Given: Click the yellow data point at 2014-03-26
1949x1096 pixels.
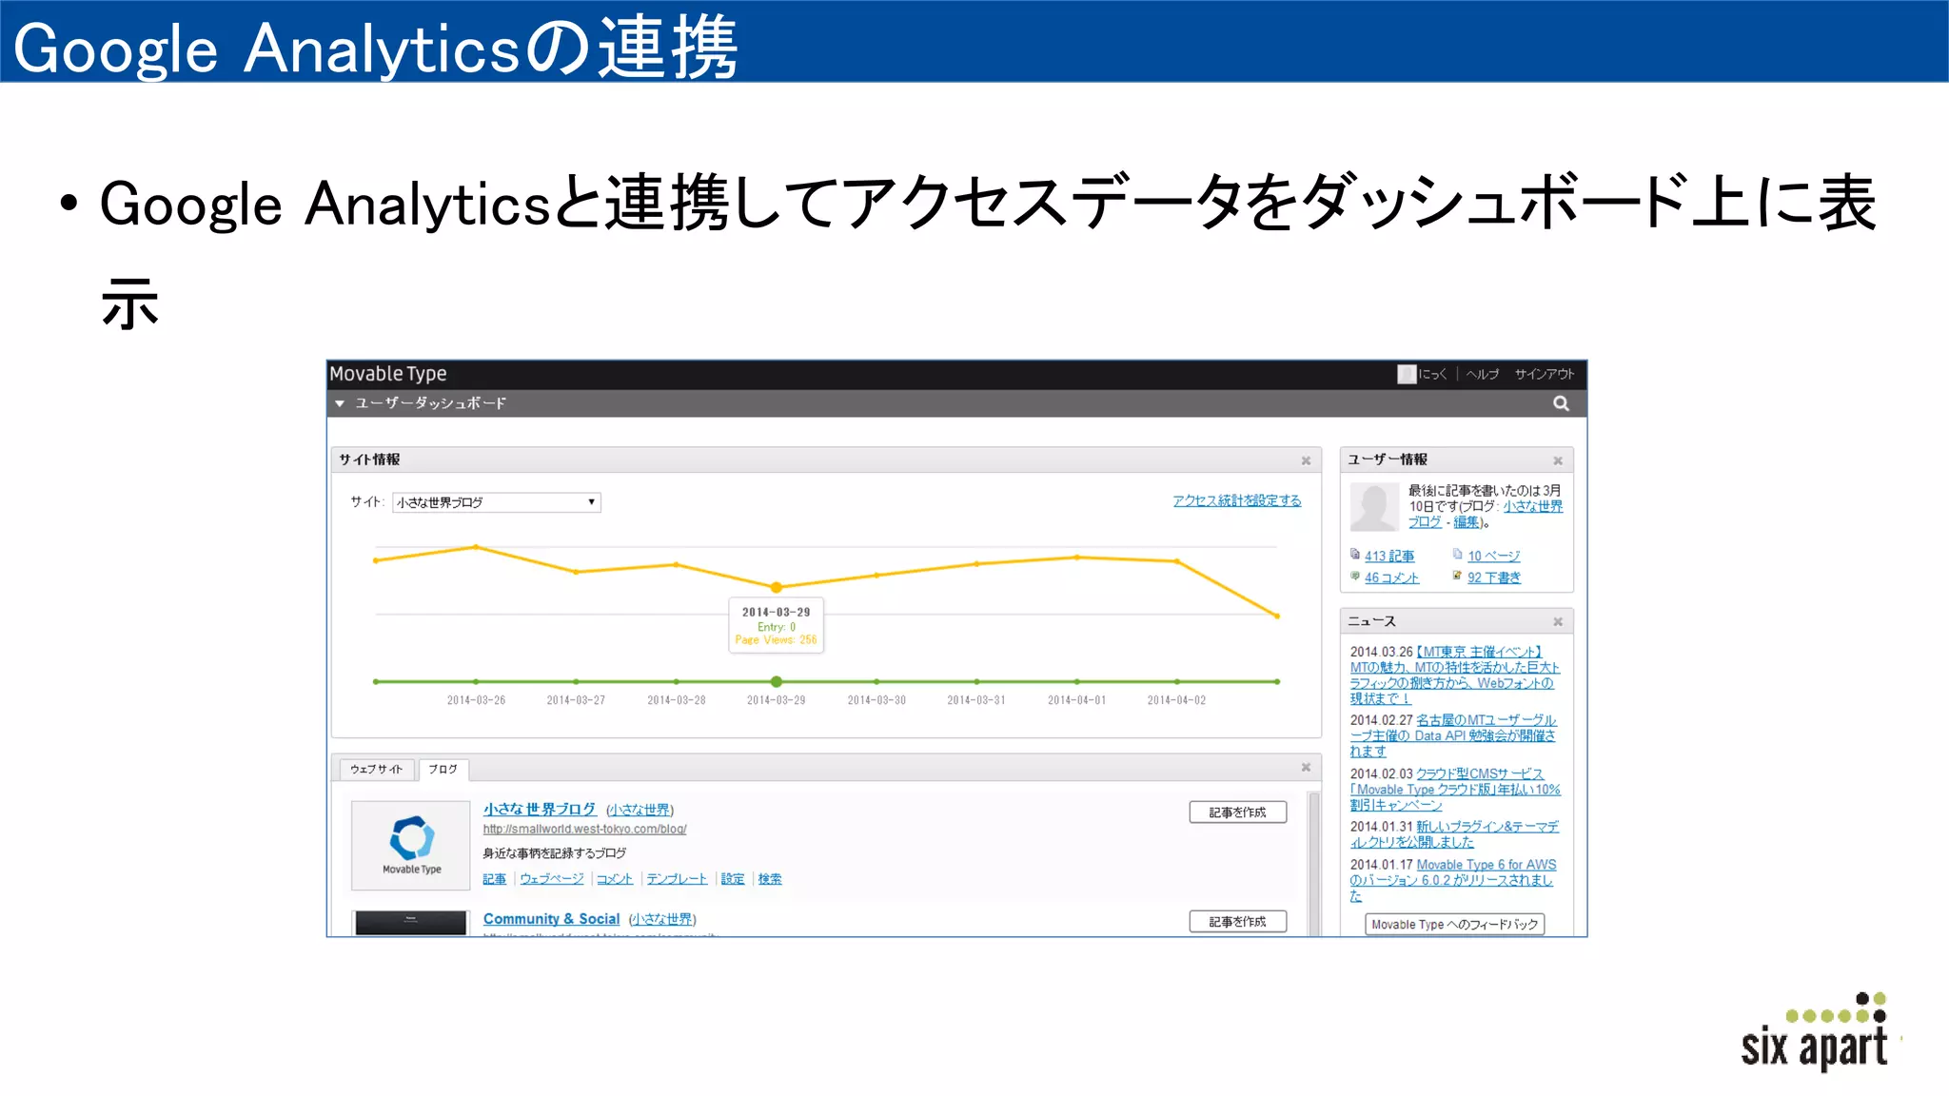Looking at the screenshot, I should pos(476,547).
